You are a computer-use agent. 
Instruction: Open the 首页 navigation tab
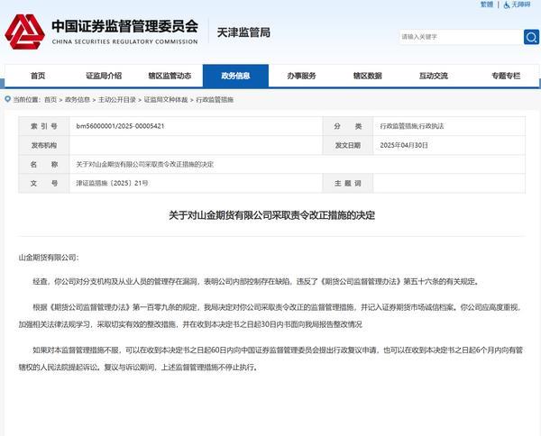tap(37, 77)
